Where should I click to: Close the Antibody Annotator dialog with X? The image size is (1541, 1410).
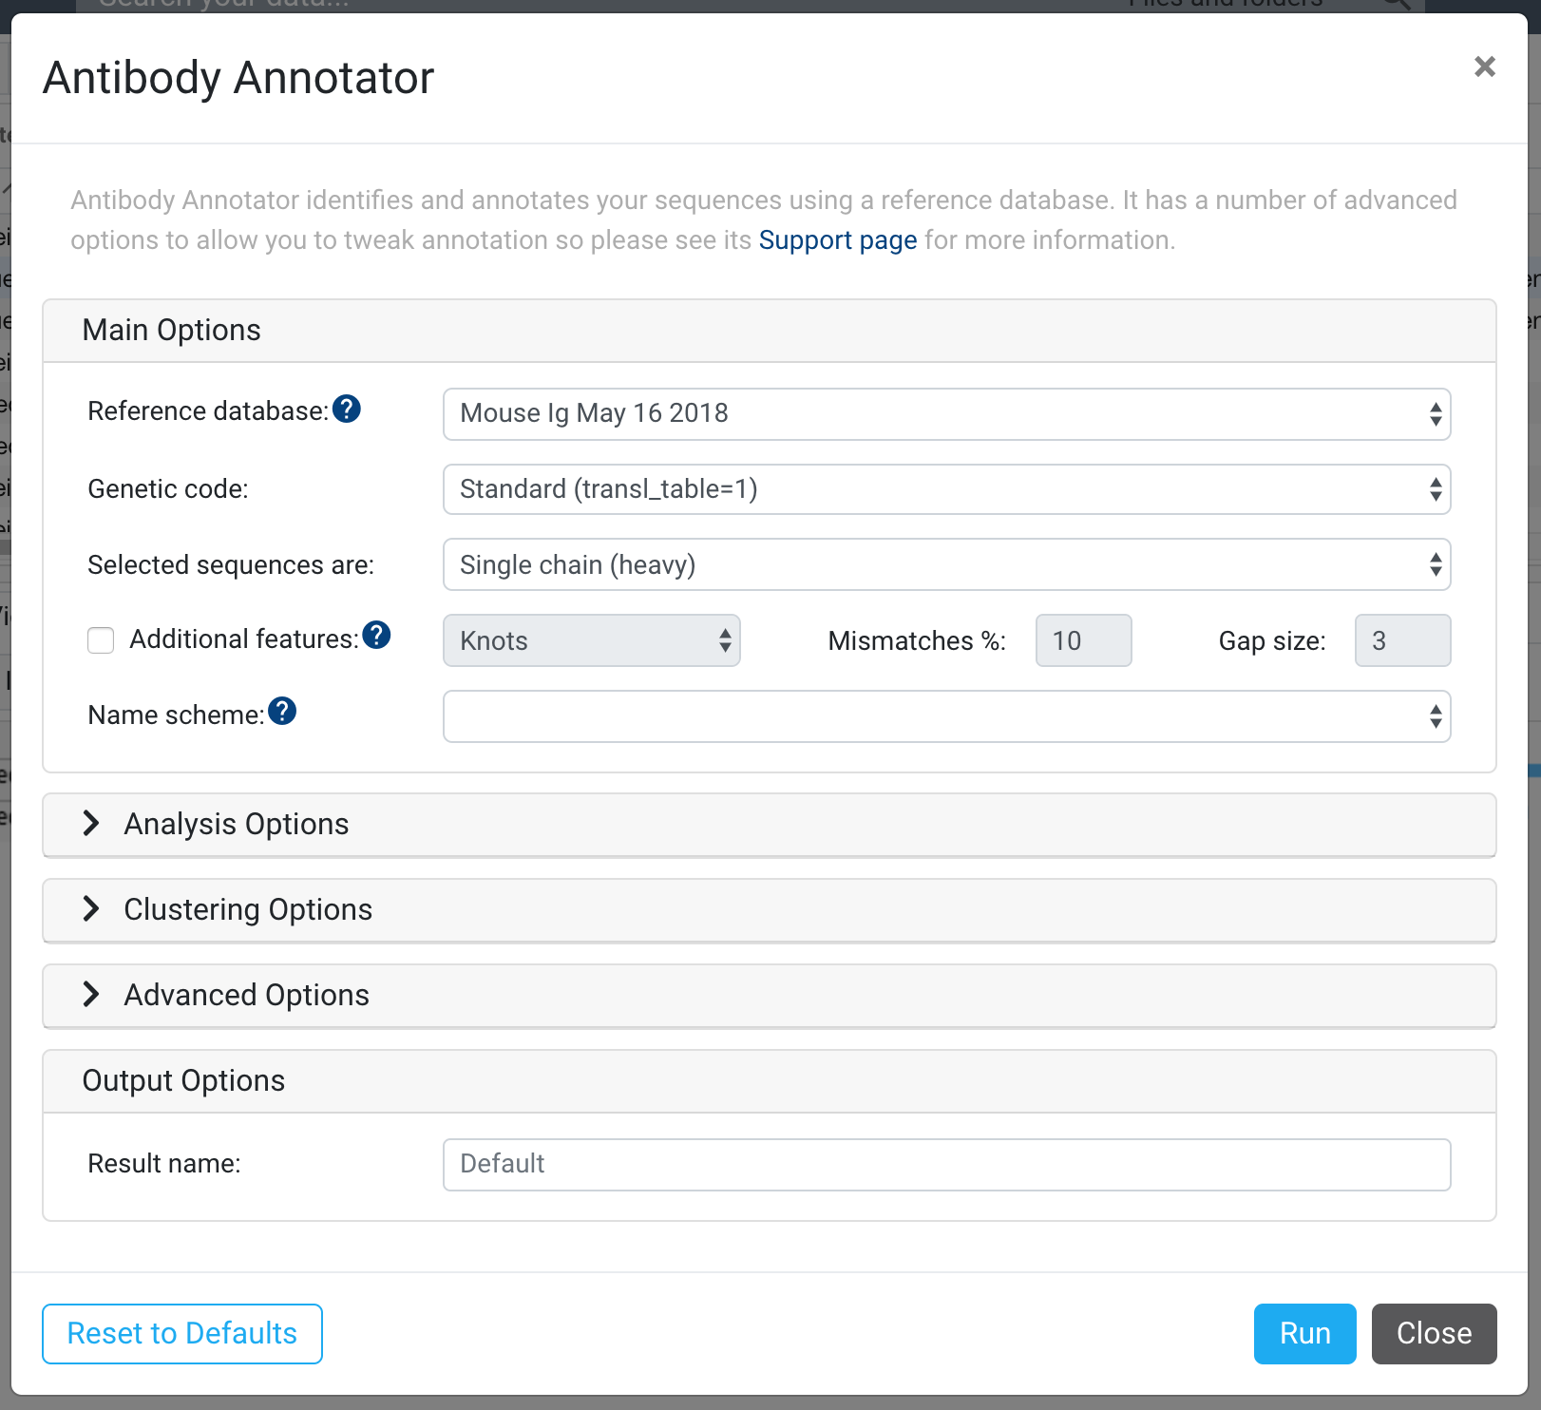(1485, 67)
